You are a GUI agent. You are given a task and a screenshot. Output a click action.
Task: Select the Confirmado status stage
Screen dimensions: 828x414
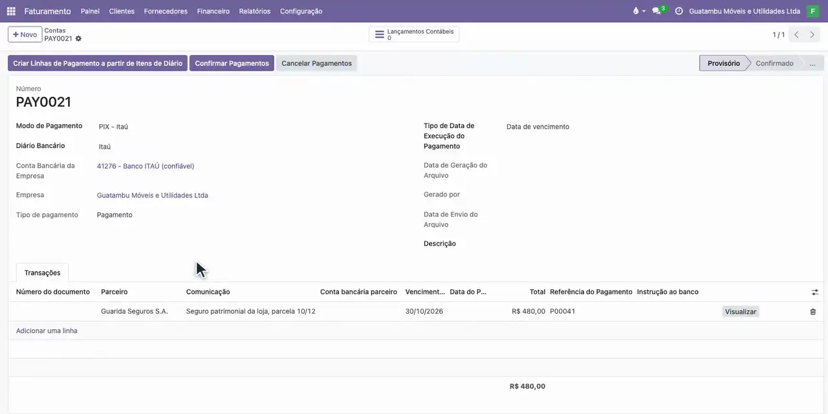click(x=774, y=63)
